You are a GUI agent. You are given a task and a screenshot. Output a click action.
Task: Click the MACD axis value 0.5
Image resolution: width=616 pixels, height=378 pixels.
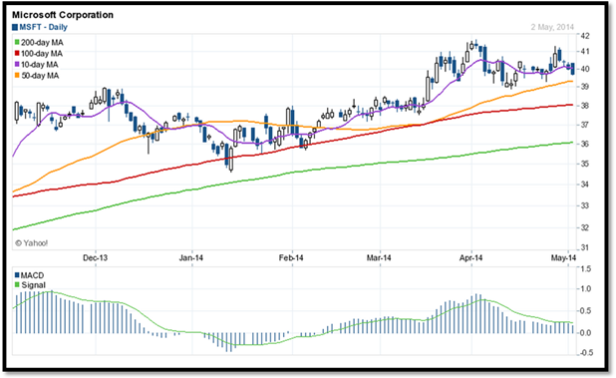point(586,311)
